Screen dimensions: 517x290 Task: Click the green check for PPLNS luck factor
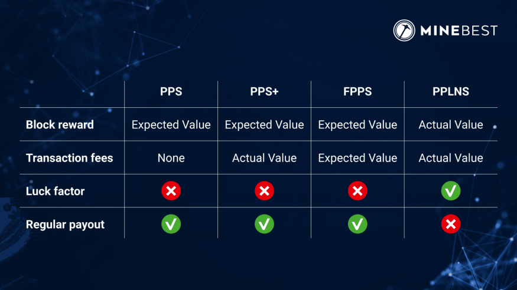[x=451, y=191]
